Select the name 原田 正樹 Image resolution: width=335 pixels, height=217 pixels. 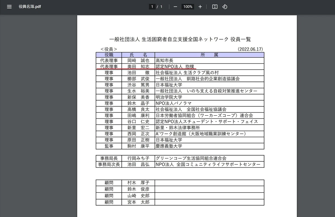click(138, 140)
